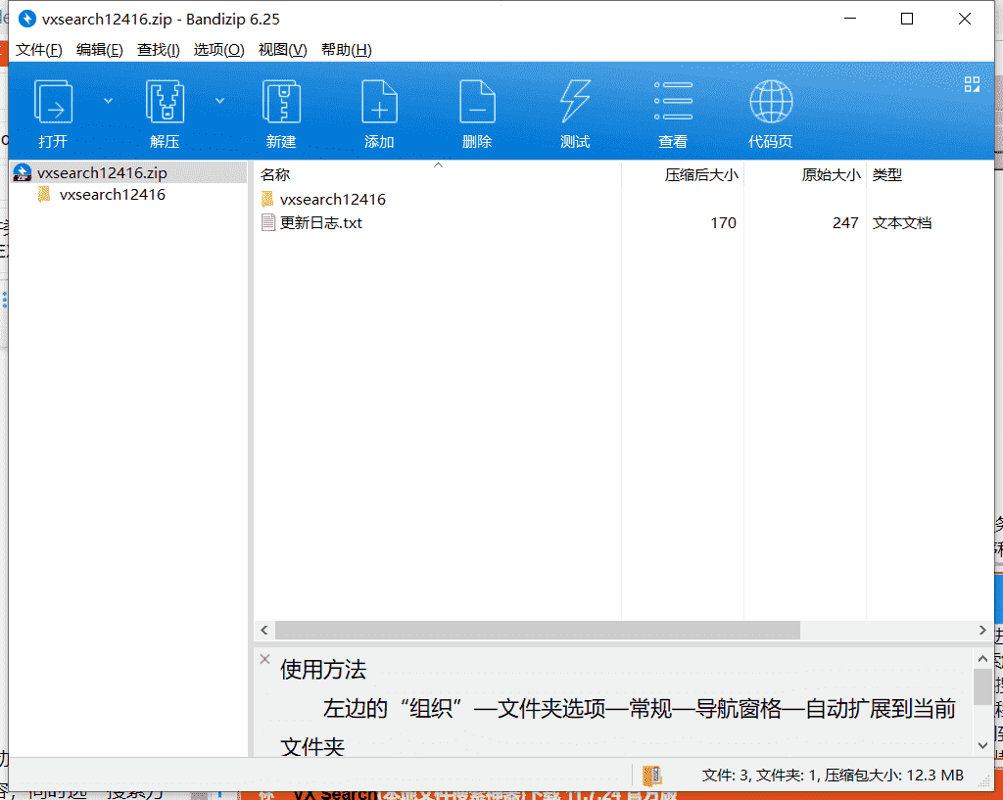Sort by the 名称 column header
1003x800 pixels.
438,174
